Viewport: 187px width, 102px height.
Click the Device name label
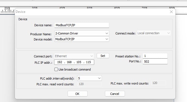(43, 25)
